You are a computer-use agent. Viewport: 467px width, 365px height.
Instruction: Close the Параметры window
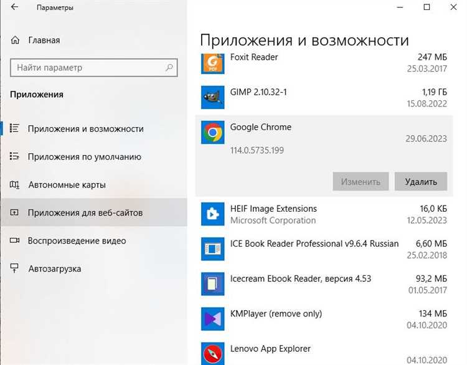(x=453, y=7)
